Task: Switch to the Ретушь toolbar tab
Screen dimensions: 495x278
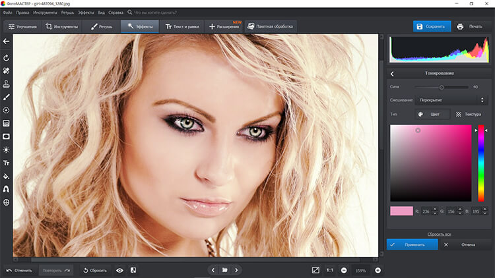Action: coord(102,27)
